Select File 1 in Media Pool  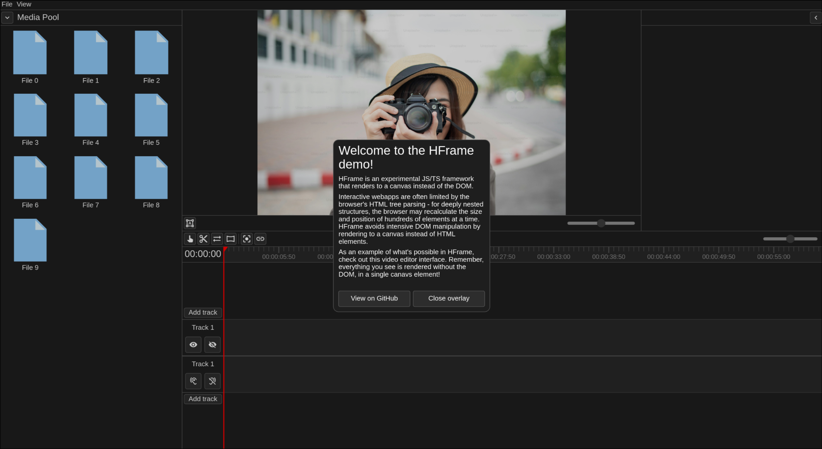[91, 52]
